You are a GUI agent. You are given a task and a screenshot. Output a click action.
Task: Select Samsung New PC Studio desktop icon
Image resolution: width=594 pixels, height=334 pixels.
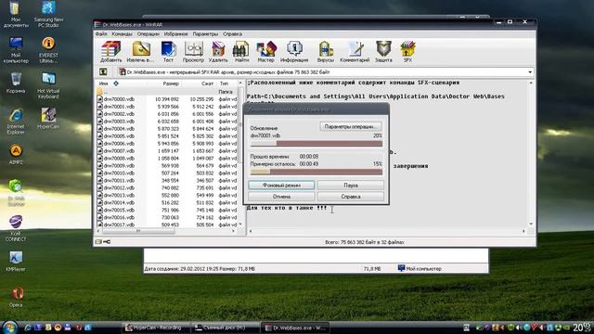[x=48, y=15]
